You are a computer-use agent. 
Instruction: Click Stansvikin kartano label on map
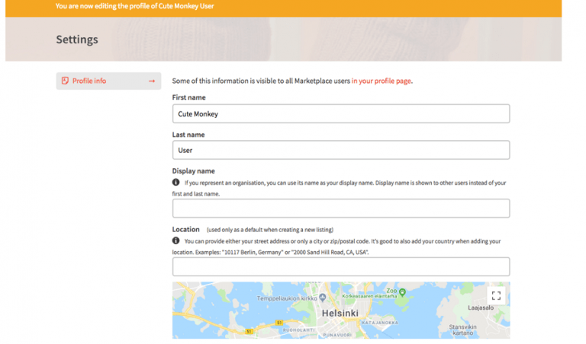(462, 330)
